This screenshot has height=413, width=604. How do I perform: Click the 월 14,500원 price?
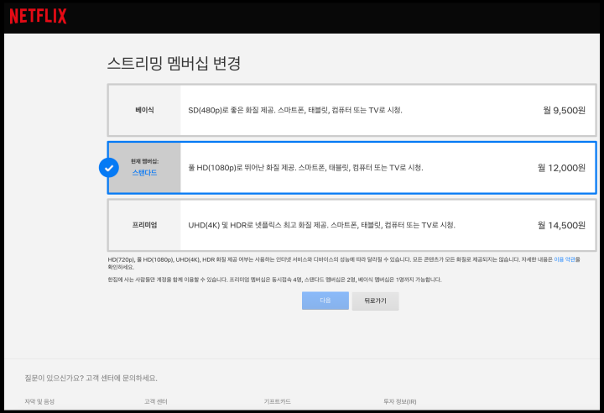[x=561, y=225]
